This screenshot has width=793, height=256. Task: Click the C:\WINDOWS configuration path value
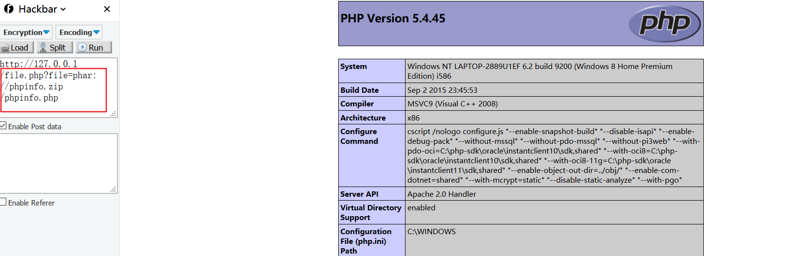[x=431, y=232]
